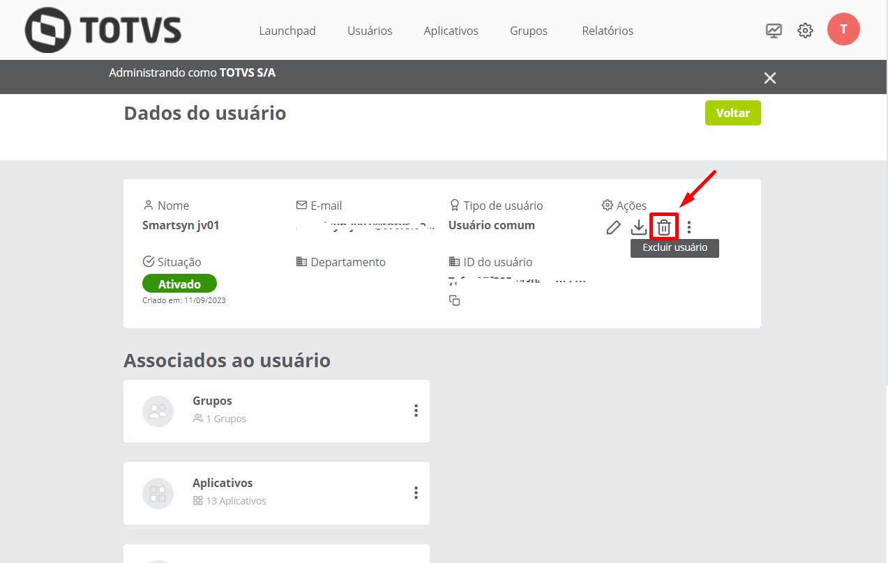Image resolution: width=888 pixels, height=563 pixels.
Task: Open settings gear in the header
Action: point(806,31)
